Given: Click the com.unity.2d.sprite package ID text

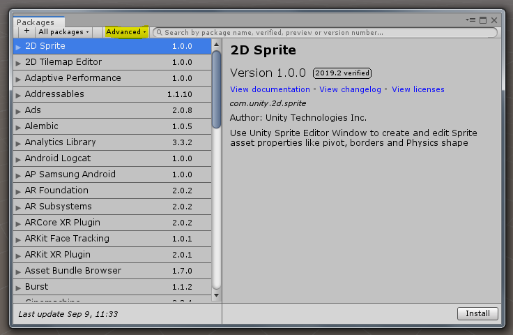Looking at the screenshot, I should point(268,103).
